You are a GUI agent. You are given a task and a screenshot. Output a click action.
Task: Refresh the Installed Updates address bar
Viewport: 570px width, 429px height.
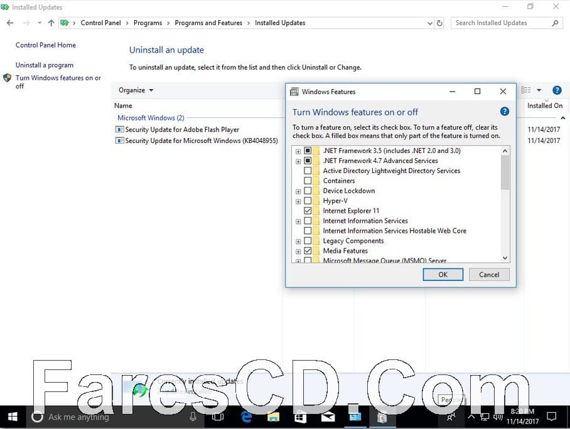point(439,23)
